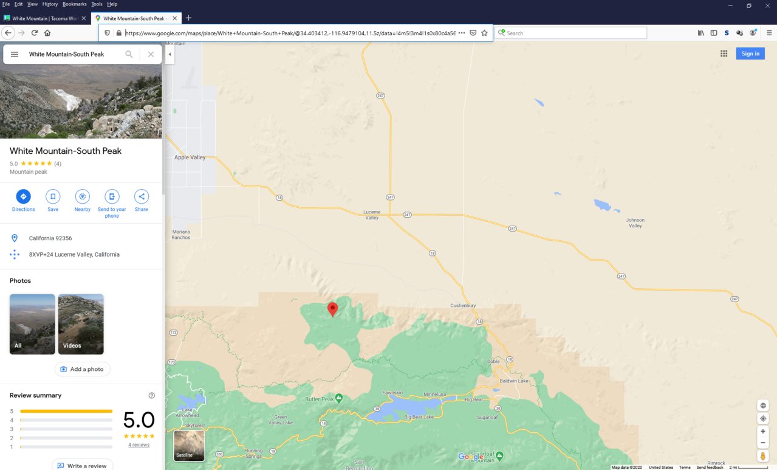Save page to Pocket
This screenshot has height=470, width=777.
pos(473,33)
